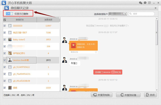The width and height of the screenshot is (161, 105).
Task: Click the magnifier icon in search box
Action: pos(130,14)
